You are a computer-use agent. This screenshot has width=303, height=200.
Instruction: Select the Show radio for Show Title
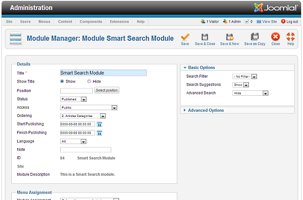point(62,81)
